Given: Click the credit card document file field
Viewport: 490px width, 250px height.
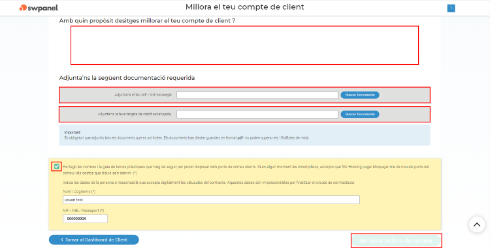Looking at the screenshot, I should [257, 115].
